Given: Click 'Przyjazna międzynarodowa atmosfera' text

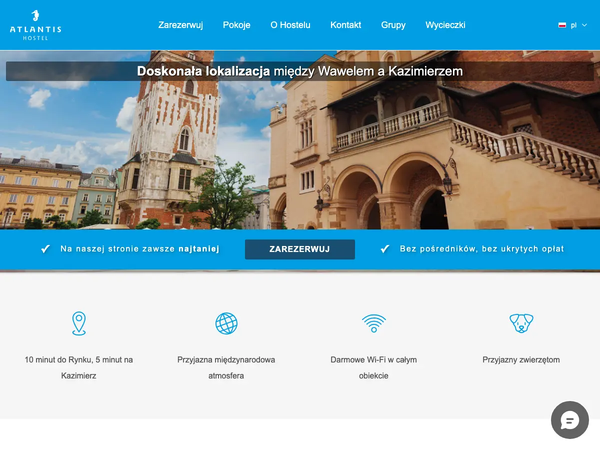Looking at the screenshot, I should click(226, 367).
